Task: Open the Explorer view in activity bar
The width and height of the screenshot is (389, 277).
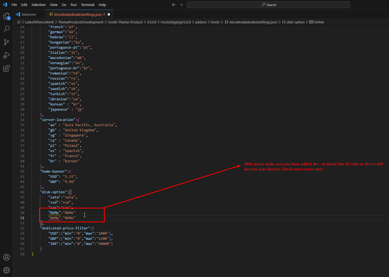Action: point(7,16)
